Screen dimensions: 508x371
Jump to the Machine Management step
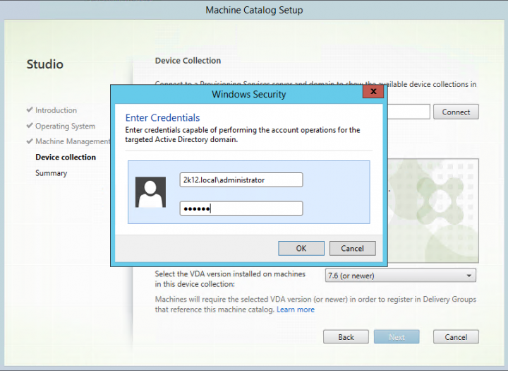click(73, 141)
